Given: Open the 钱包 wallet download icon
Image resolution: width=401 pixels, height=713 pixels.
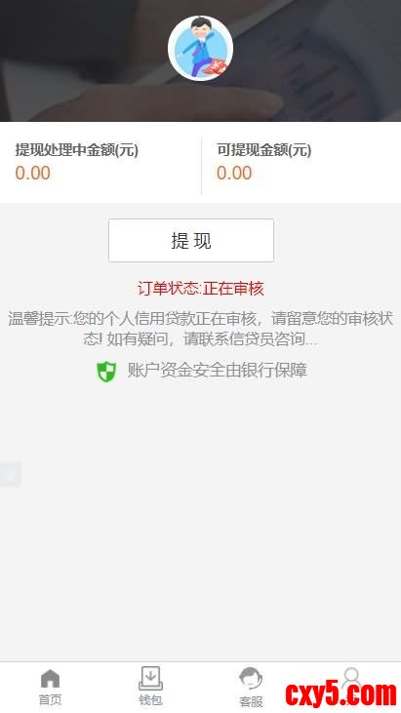Looking at the screenshot, I should click(150, 679).
